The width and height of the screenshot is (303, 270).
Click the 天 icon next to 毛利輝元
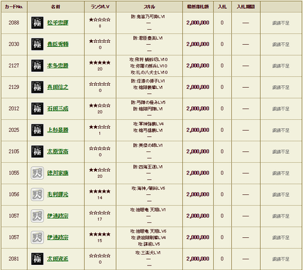[x=37, y=194]
